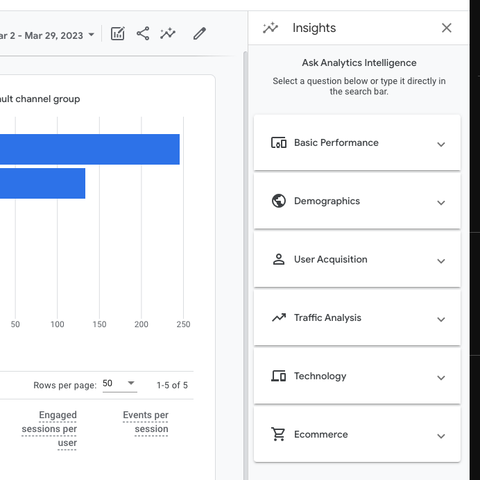Expand the Demographics chevron
Viewport: 480px width, 480px height.
(x=441, y=203)
